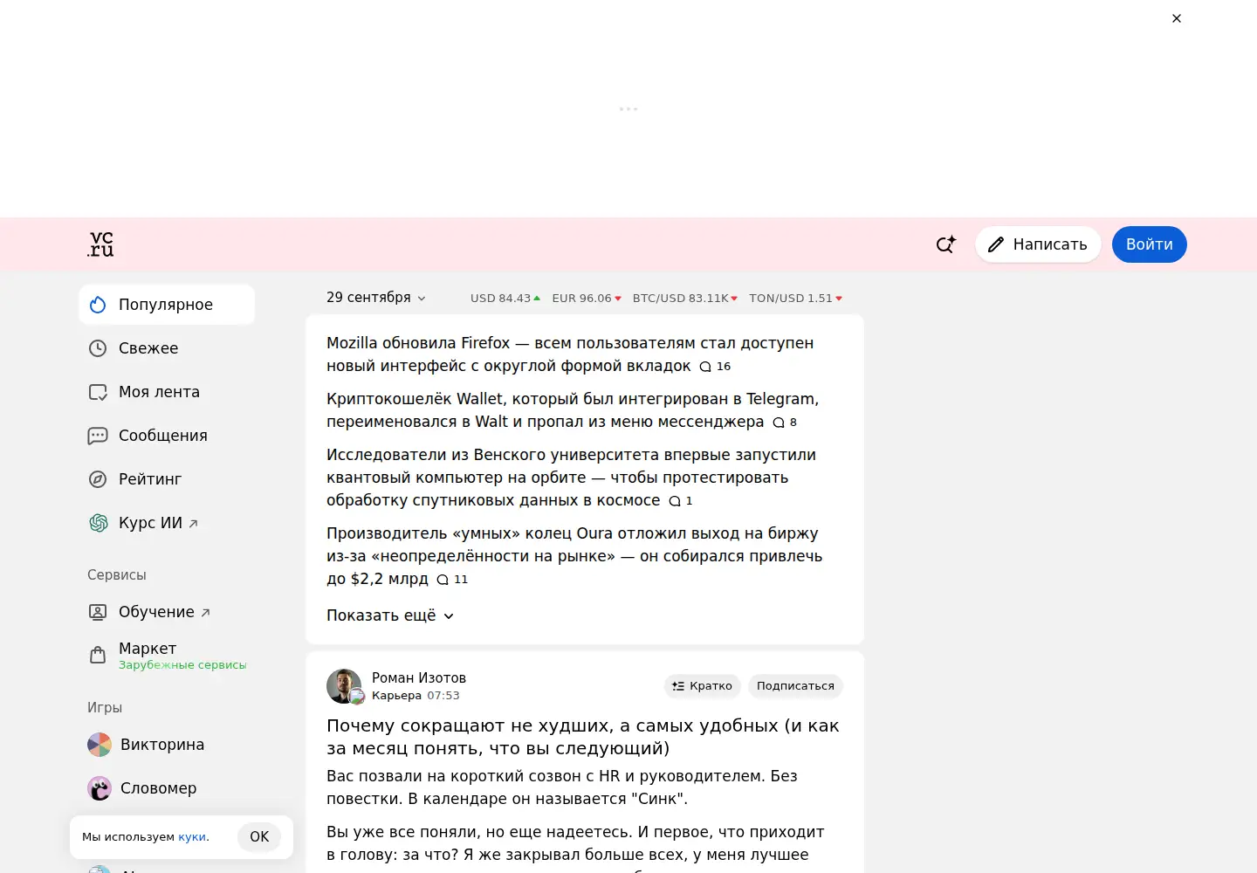Click the Войти button

(1149, 244)
